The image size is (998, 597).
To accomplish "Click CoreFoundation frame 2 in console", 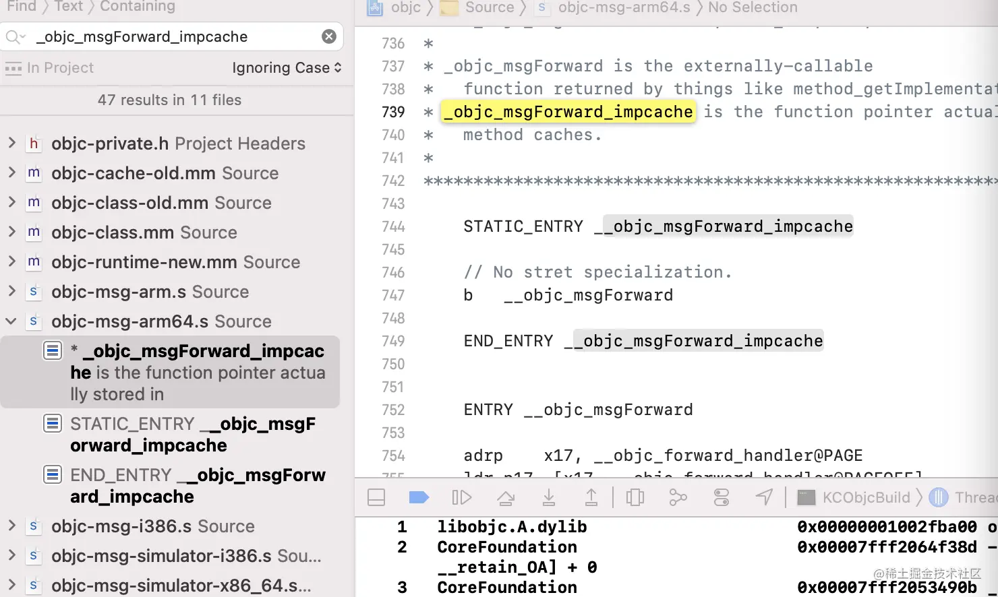I will tap(507, 547).
